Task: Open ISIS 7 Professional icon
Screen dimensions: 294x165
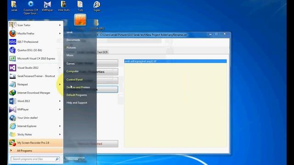Action: coord(12,42)
